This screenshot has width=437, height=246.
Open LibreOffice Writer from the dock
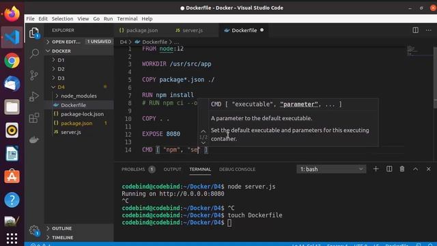coord(12,153)
